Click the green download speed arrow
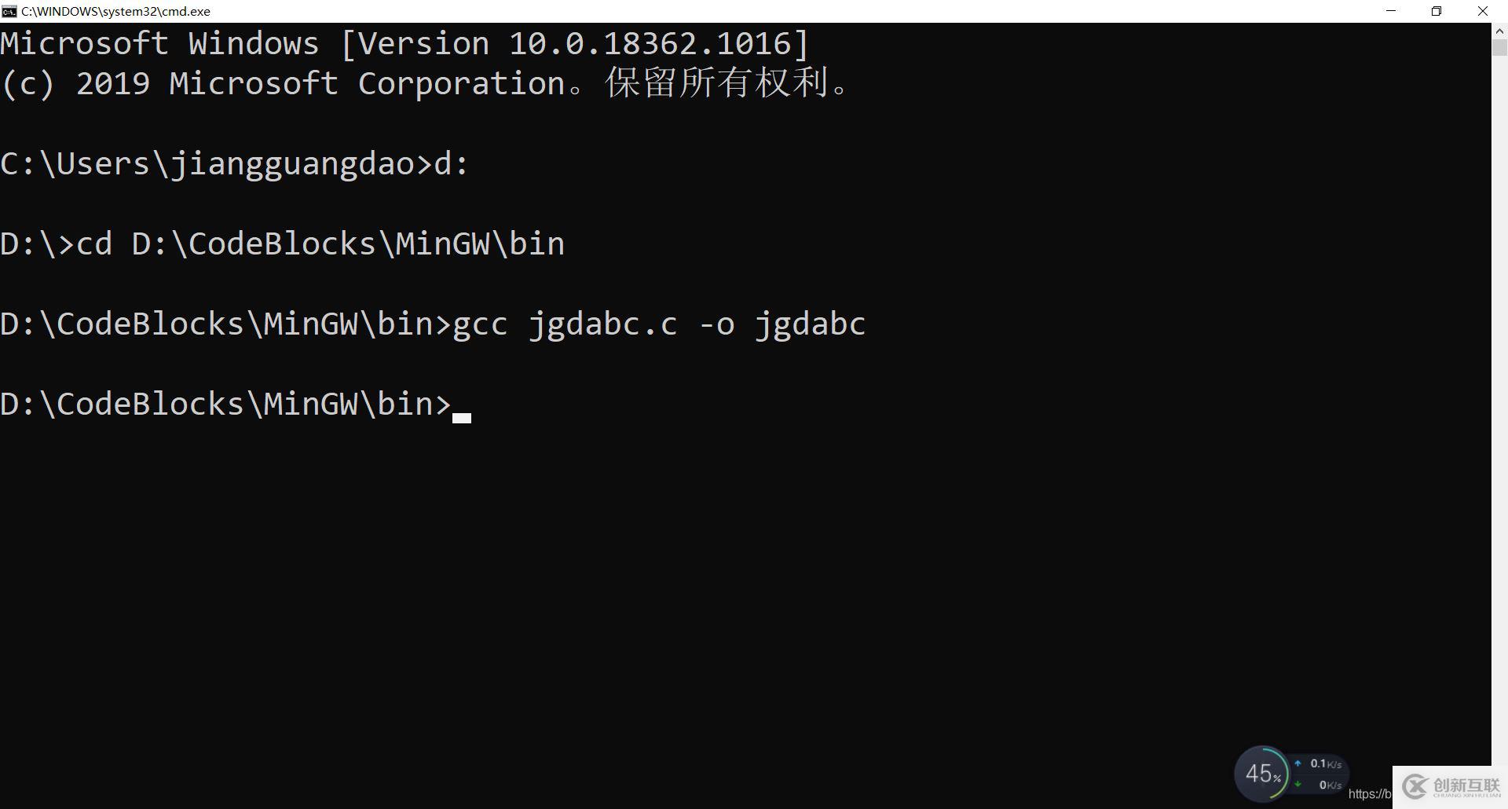 click(1298, 785)
